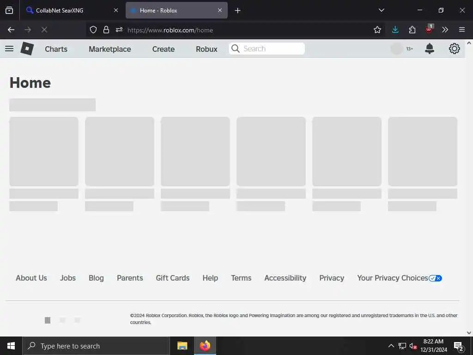The width and height of the screenshot is (473, 355).
Task: Open the network status tray icon
Action: (x=402, y=346)
